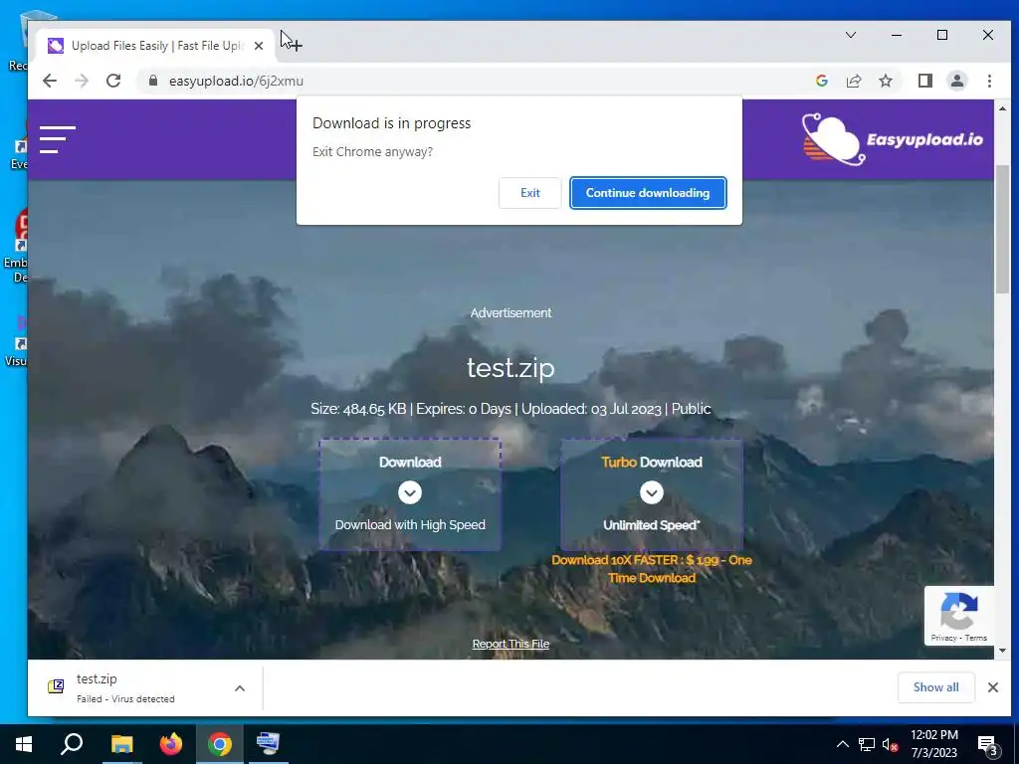Open the Windows Start menu
This screenshot has height=764, width=1019.
point(24,744)
